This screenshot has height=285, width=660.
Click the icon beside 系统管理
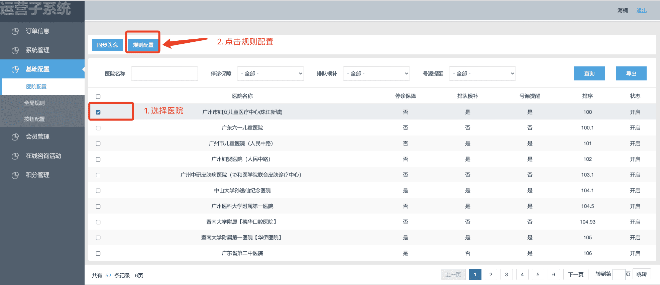tap(15, 50)
